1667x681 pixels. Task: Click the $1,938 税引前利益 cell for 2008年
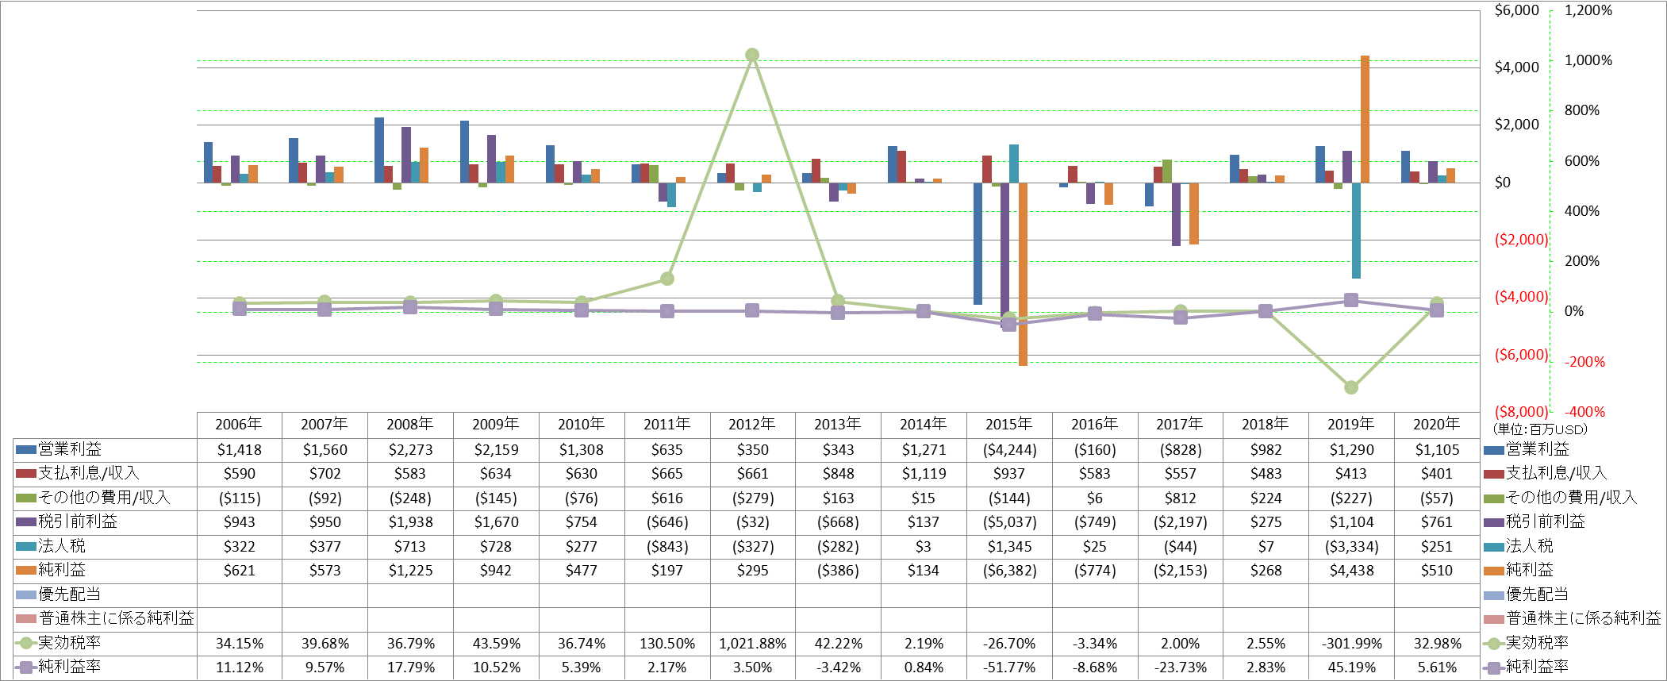pyautogui.click(x=410, y=522)
